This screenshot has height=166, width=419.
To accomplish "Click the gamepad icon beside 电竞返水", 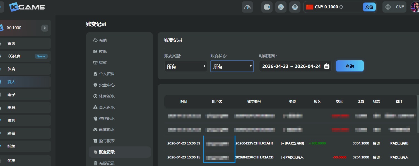I will pyautogui.click(x=95, y=130).
